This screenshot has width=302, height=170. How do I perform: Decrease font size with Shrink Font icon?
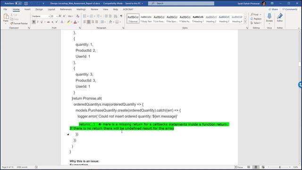point(64,16)
